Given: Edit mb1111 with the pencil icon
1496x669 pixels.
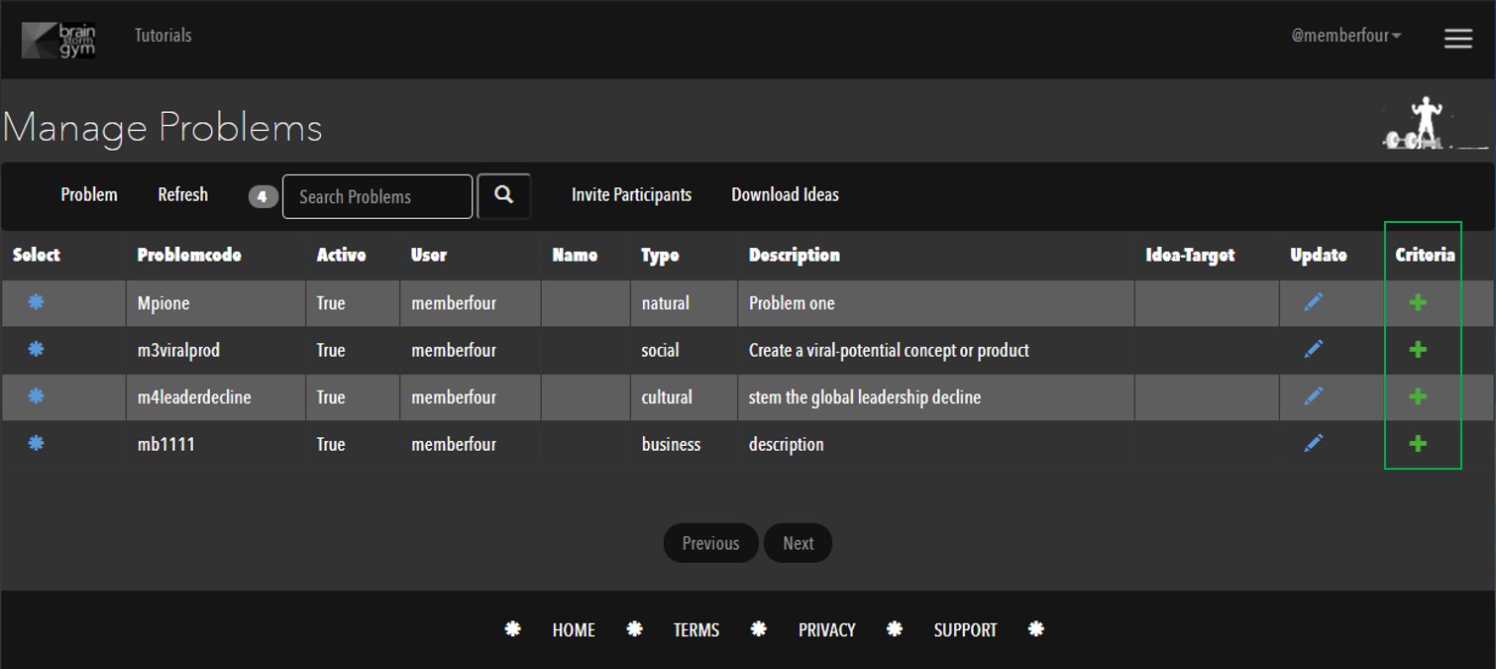Looking at the screenshot, I should (1314, 443).
